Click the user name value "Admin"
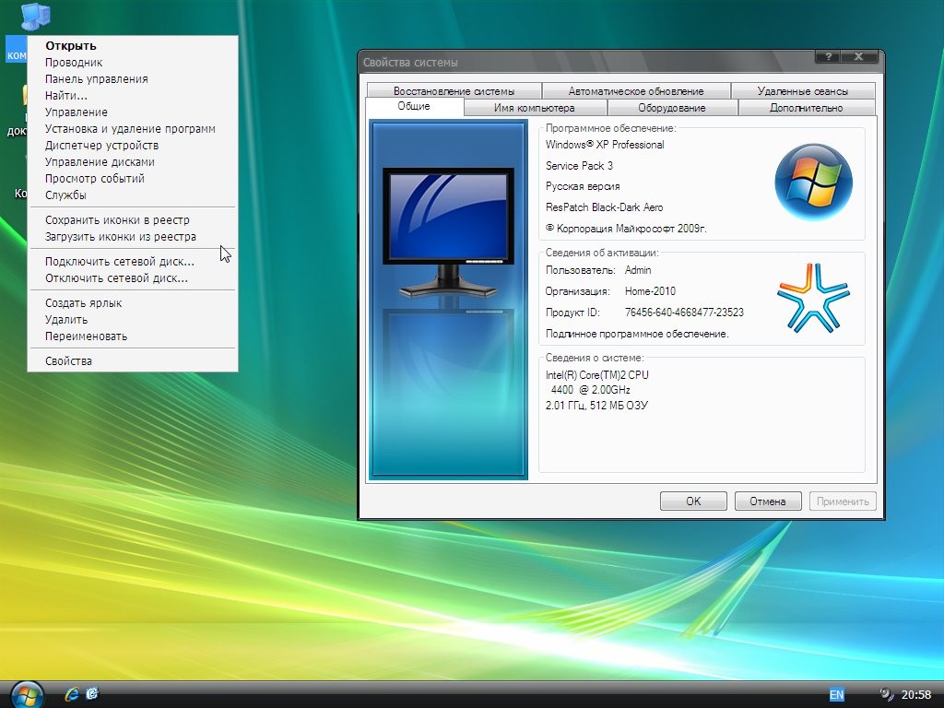Viewport: 944px width, 708px height. (x=638, y=270)
